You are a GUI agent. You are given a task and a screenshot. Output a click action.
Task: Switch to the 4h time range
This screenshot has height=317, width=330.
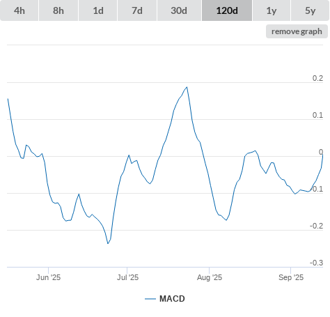click(x=19, y=10)
